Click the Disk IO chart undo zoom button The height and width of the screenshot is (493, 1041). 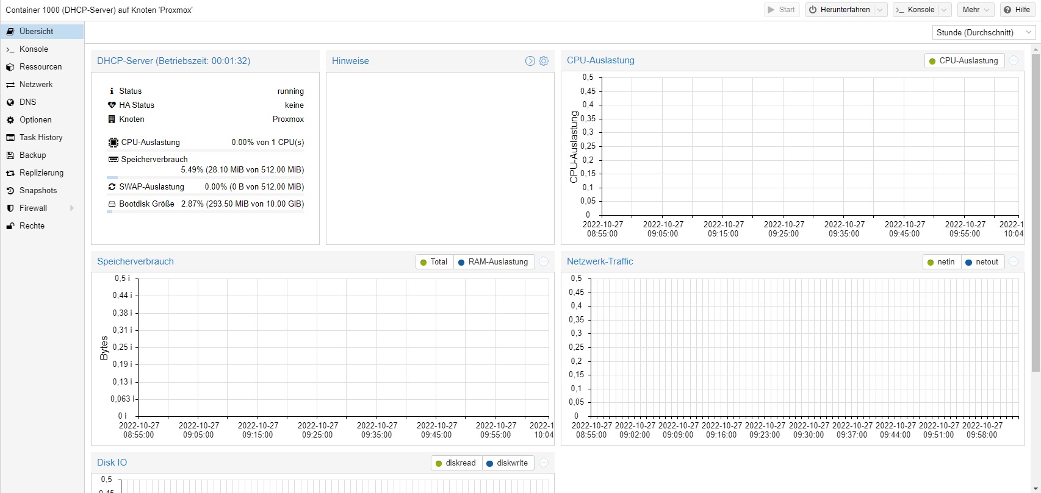coord(544,463)
